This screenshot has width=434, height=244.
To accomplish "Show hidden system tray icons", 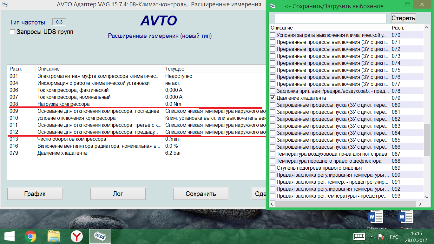I will [x=372, y=237].
